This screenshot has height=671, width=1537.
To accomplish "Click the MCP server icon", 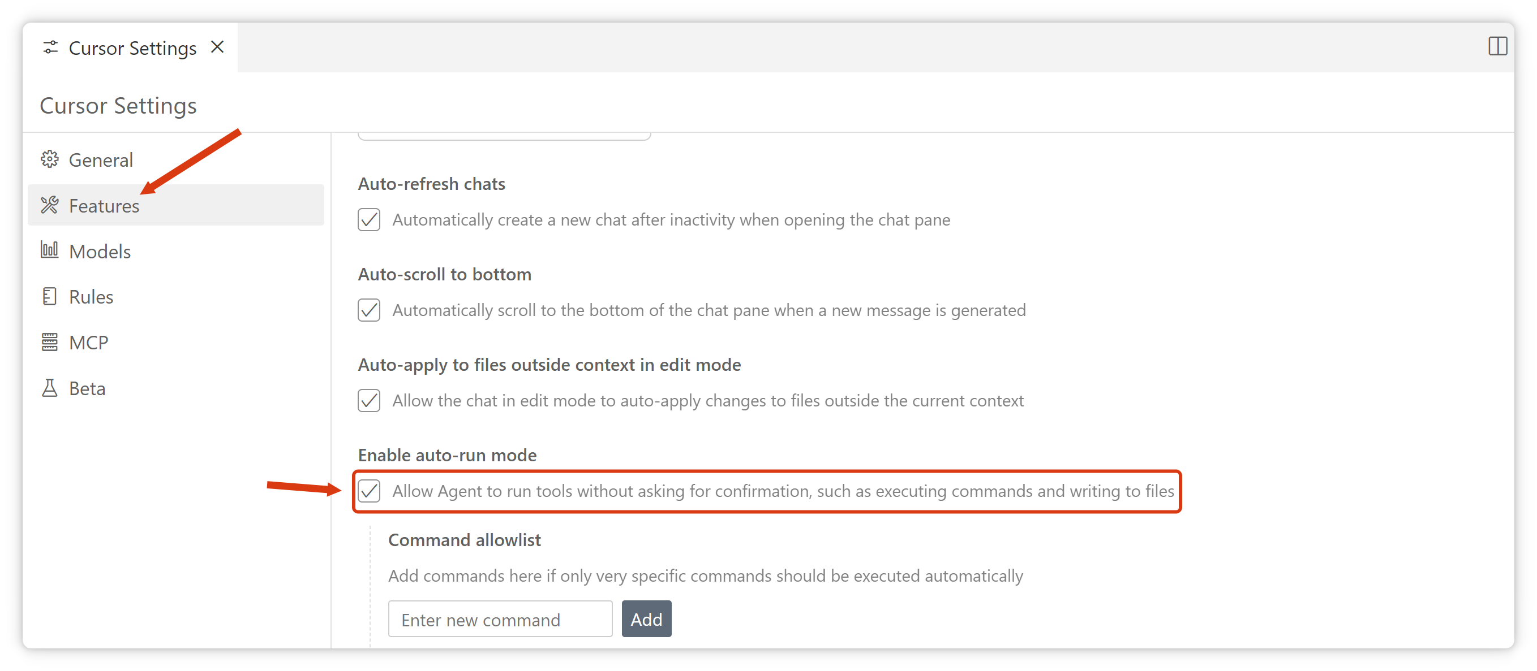I will coord(50,342).
